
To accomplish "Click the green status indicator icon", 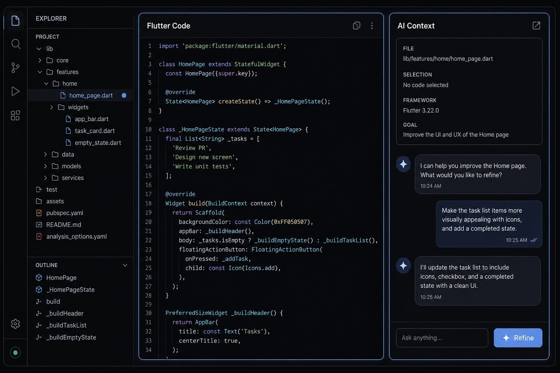I will (x=15, y=353).
